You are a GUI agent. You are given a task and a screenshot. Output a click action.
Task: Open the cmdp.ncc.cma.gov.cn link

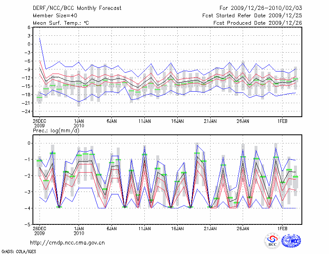coord(67,242)
